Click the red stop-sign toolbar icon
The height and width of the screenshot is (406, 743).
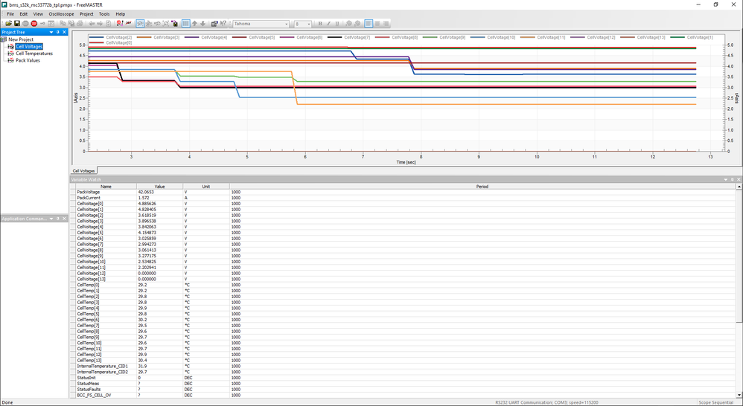pyautogui.click(x=119, y=23)
